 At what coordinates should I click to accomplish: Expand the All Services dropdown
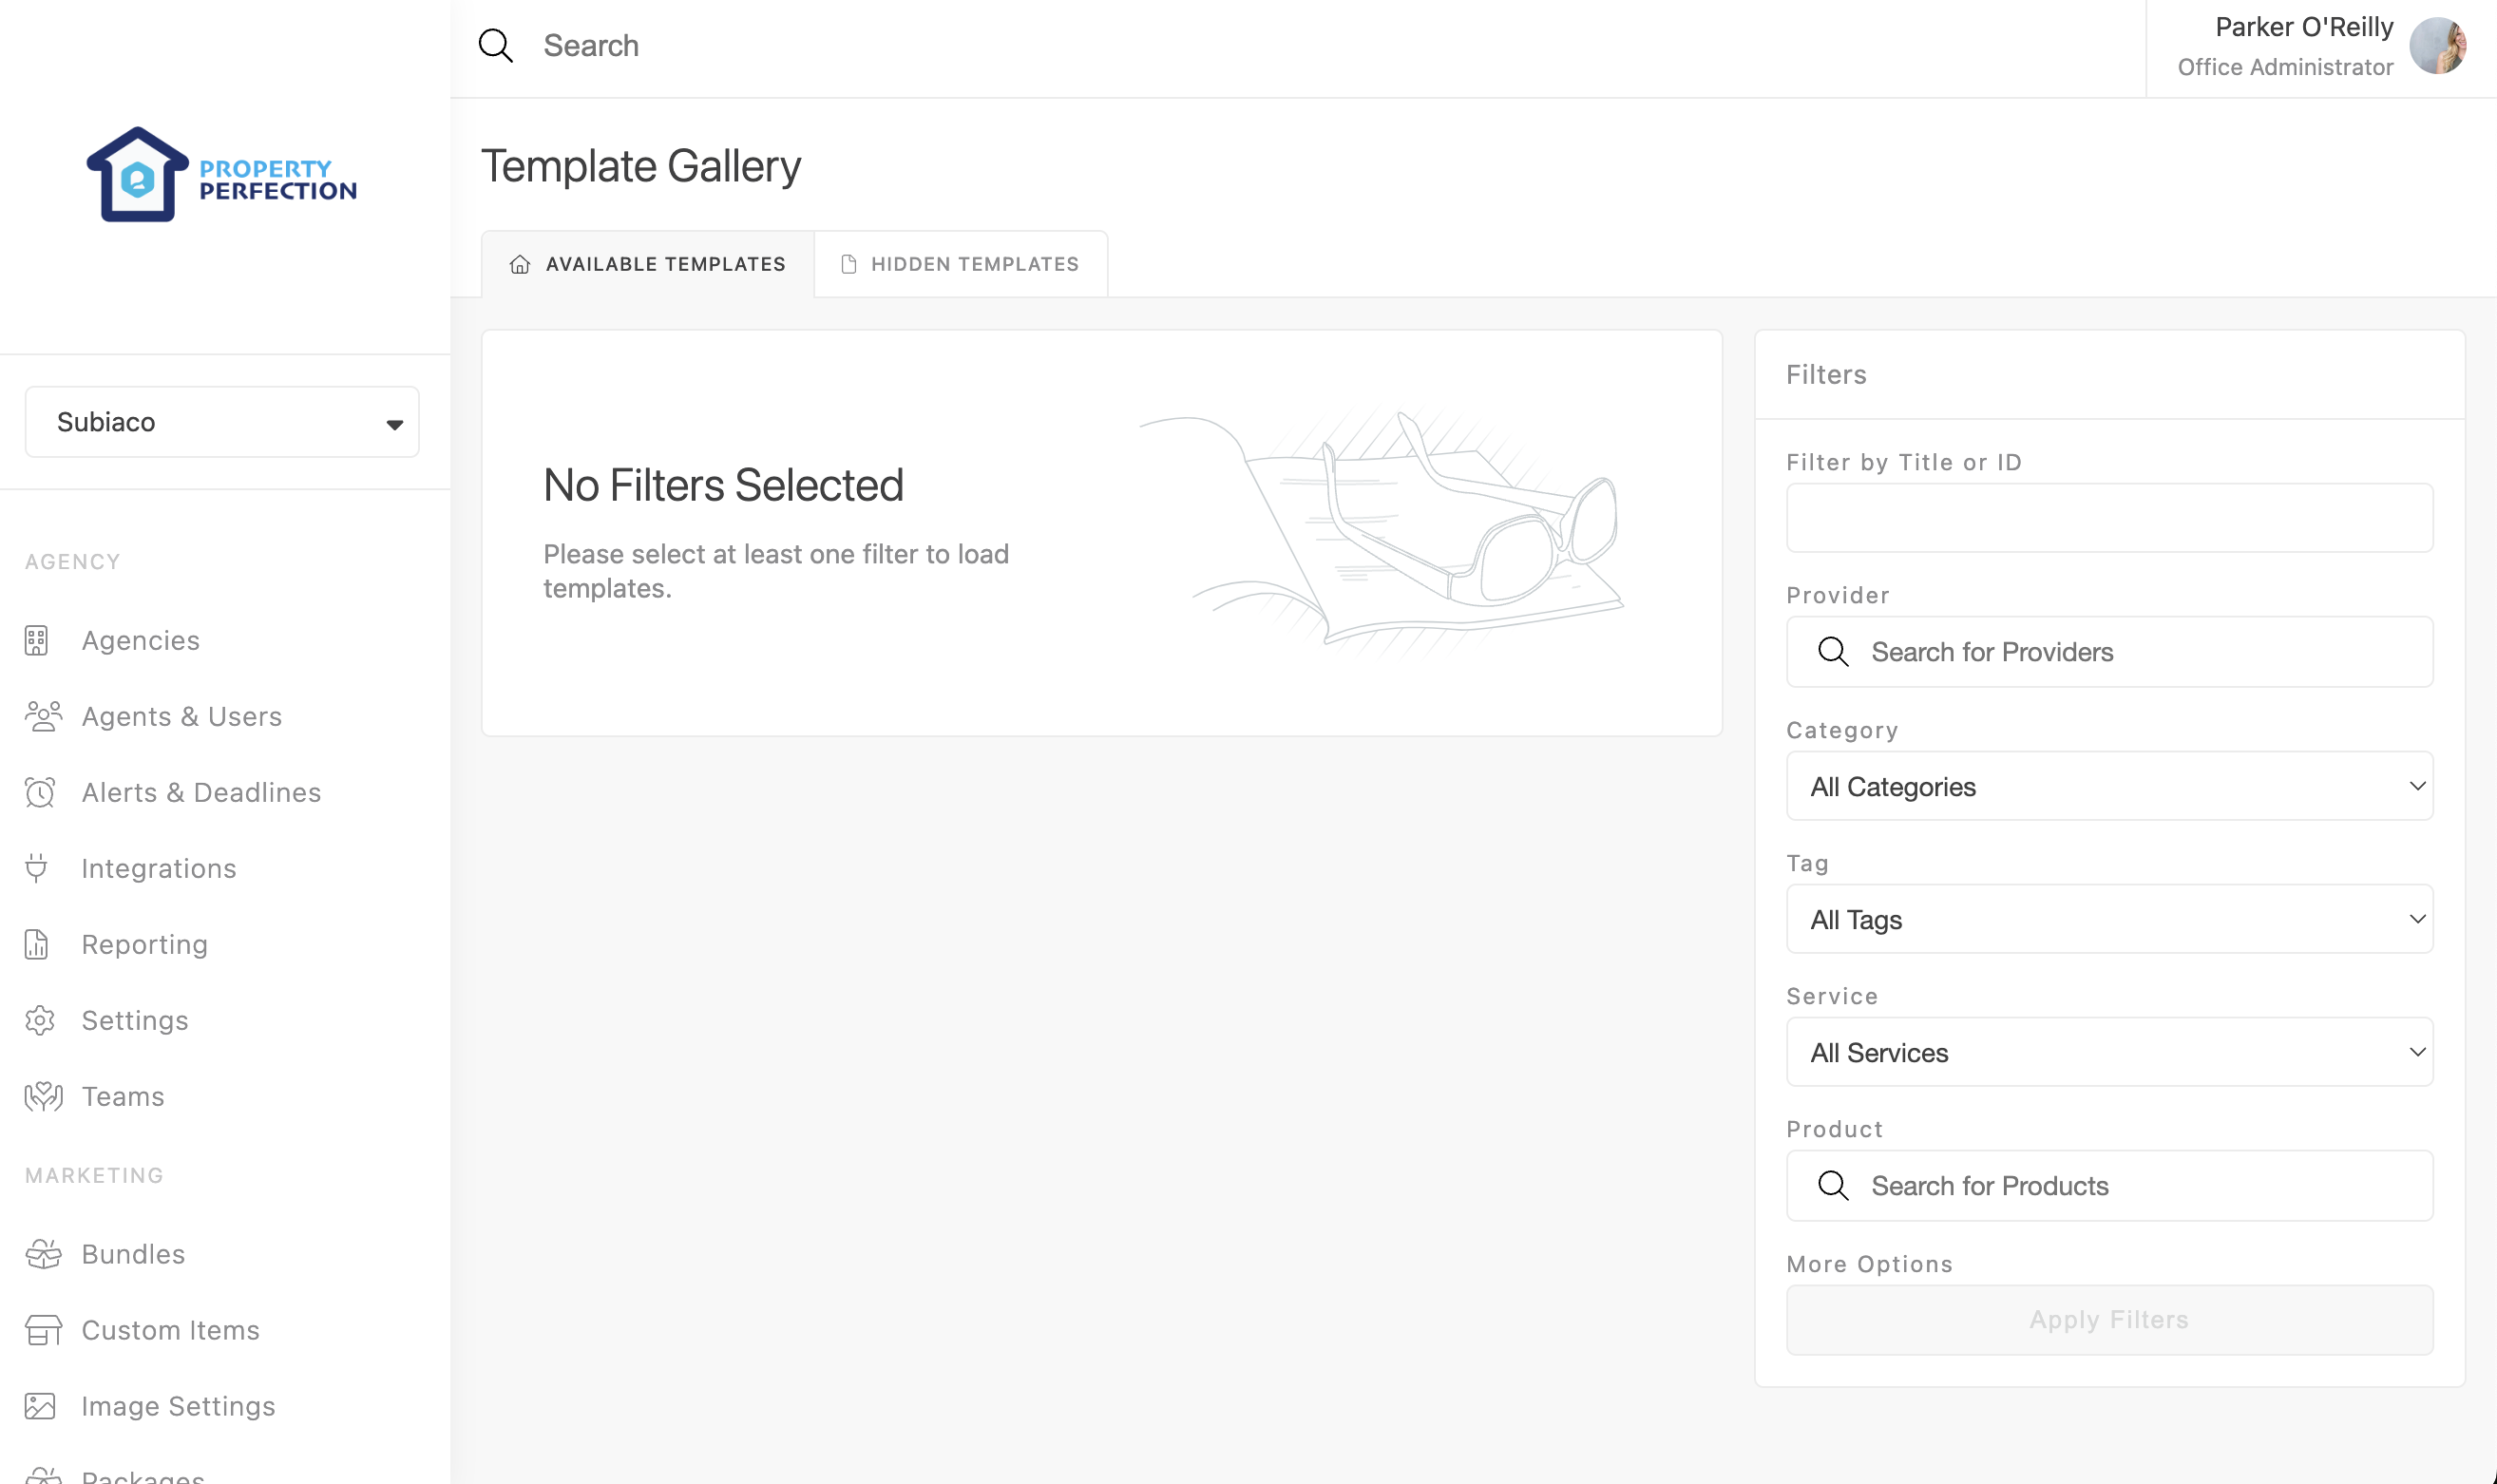pyautogui.click(x=2109, y=1052)
